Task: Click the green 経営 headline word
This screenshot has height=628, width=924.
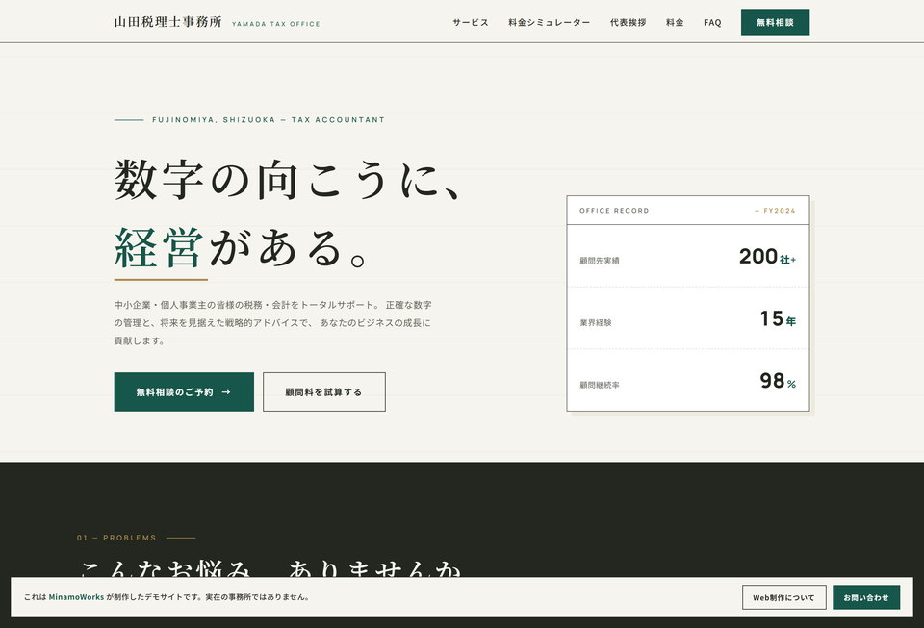Action: (x=159, y=248)
